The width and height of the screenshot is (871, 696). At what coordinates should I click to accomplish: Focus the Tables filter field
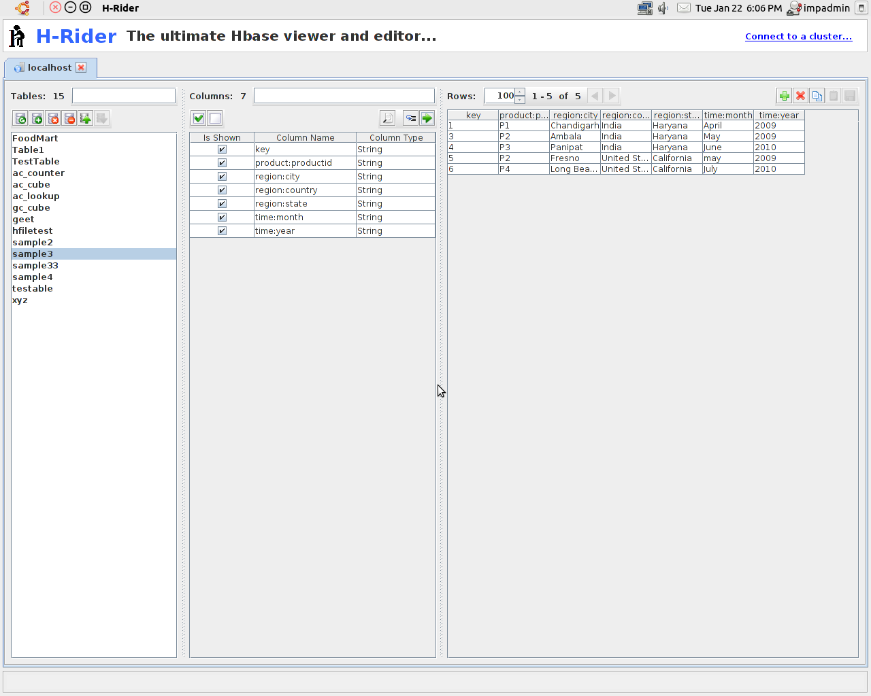tap(124, 96)
